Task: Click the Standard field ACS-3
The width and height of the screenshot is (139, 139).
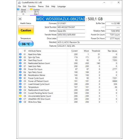Action: pos(89,42)
